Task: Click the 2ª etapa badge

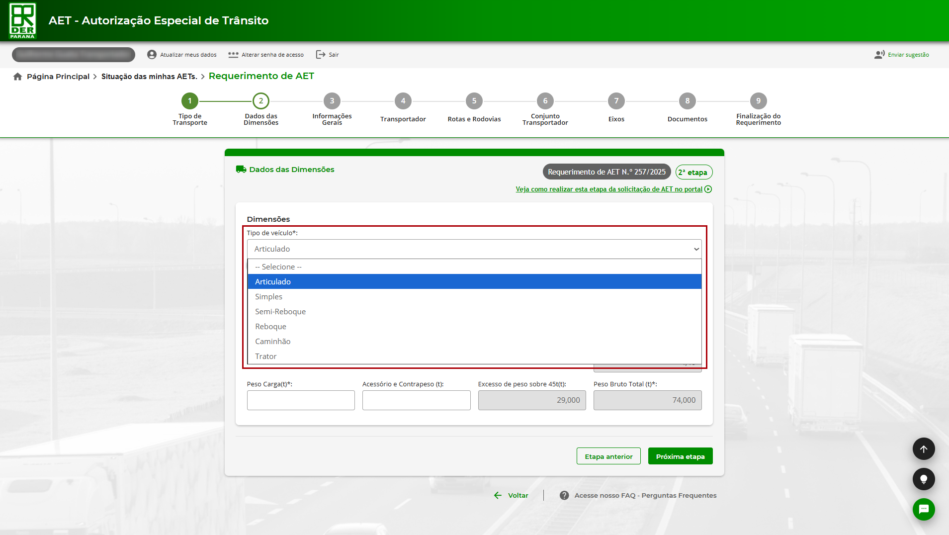Action: [694, 173]
